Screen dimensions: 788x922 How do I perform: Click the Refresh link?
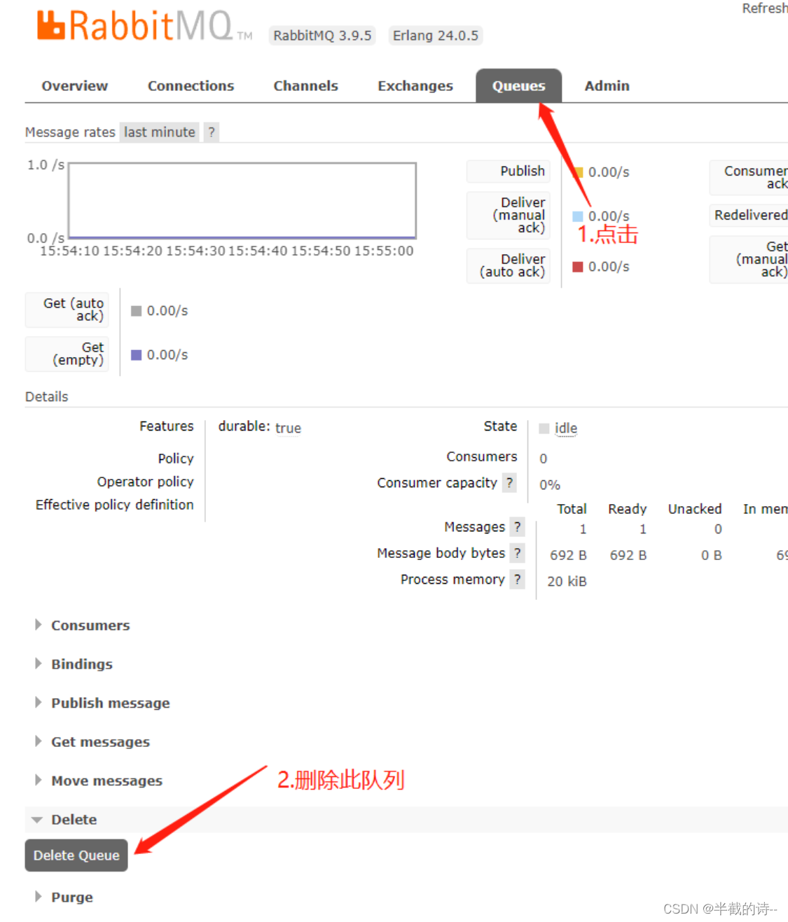764,8
